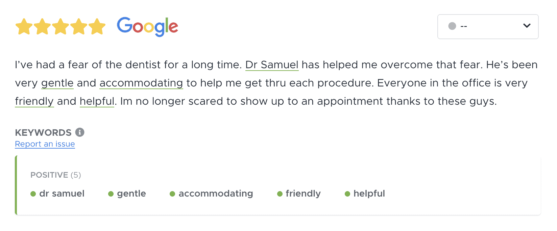557x231 pixels.
Task: Click green dot beside friendly keyword
Action: coord(280,194)
